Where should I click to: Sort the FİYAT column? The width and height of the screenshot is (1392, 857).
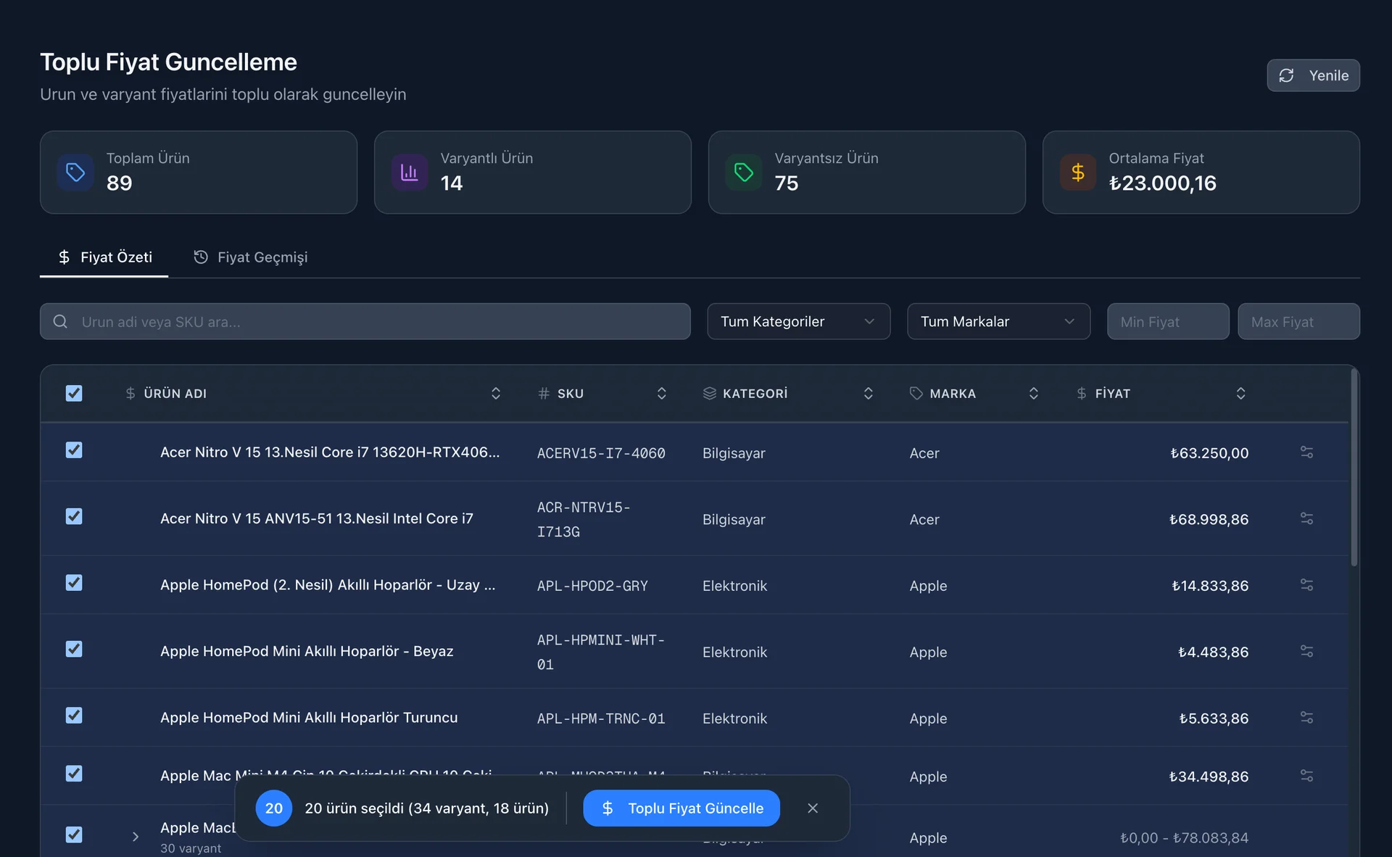[1240, 393]
